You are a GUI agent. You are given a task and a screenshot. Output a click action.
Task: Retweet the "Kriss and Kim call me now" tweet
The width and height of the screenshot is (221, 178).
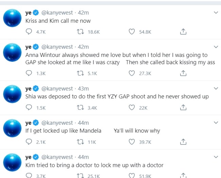coord(80,32)
